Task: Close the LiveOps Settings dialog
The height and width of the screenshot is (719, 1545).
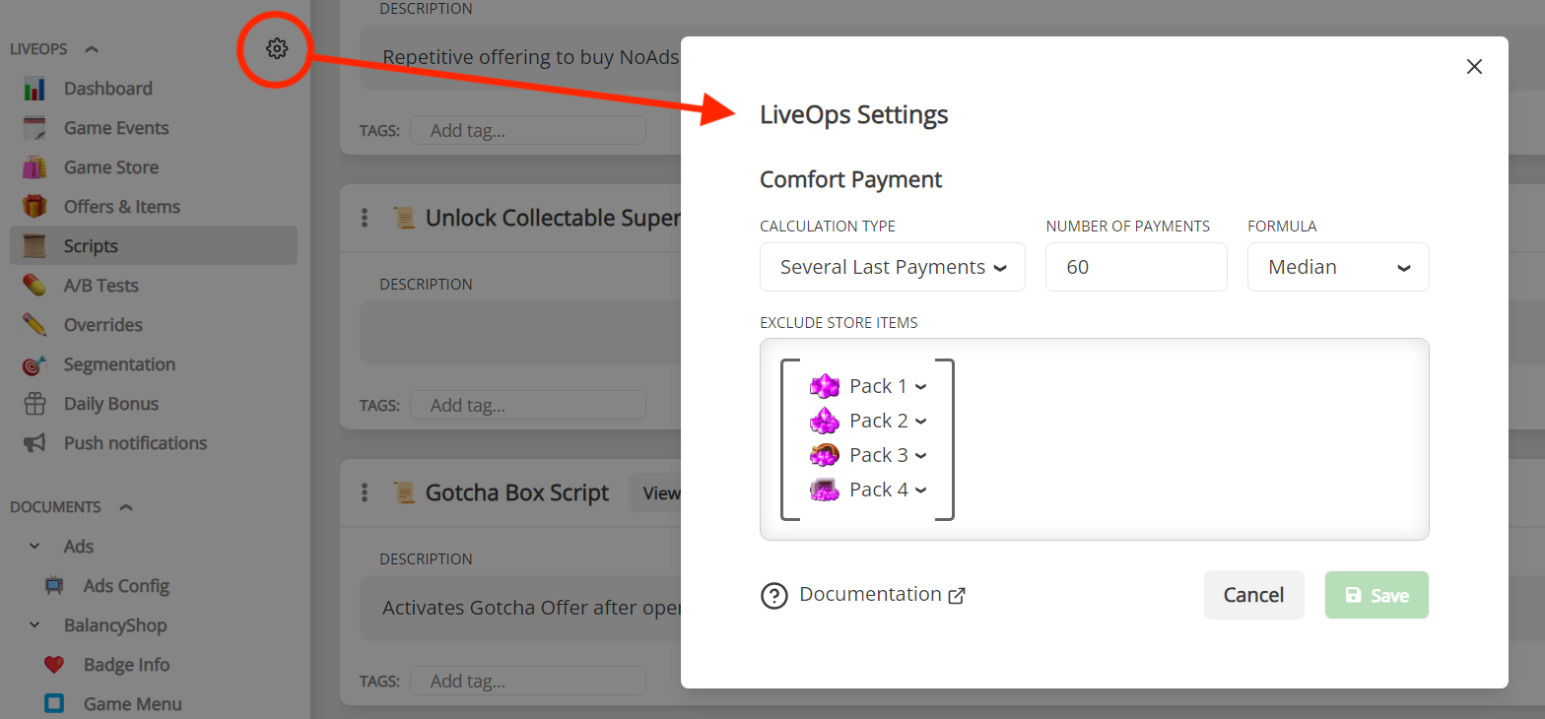Action: point(1474,67)
